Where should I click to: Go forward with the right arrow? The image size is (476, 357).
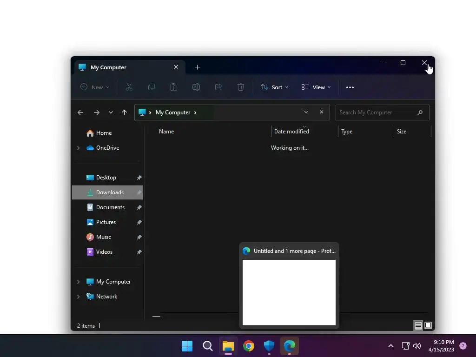point(97,112)
